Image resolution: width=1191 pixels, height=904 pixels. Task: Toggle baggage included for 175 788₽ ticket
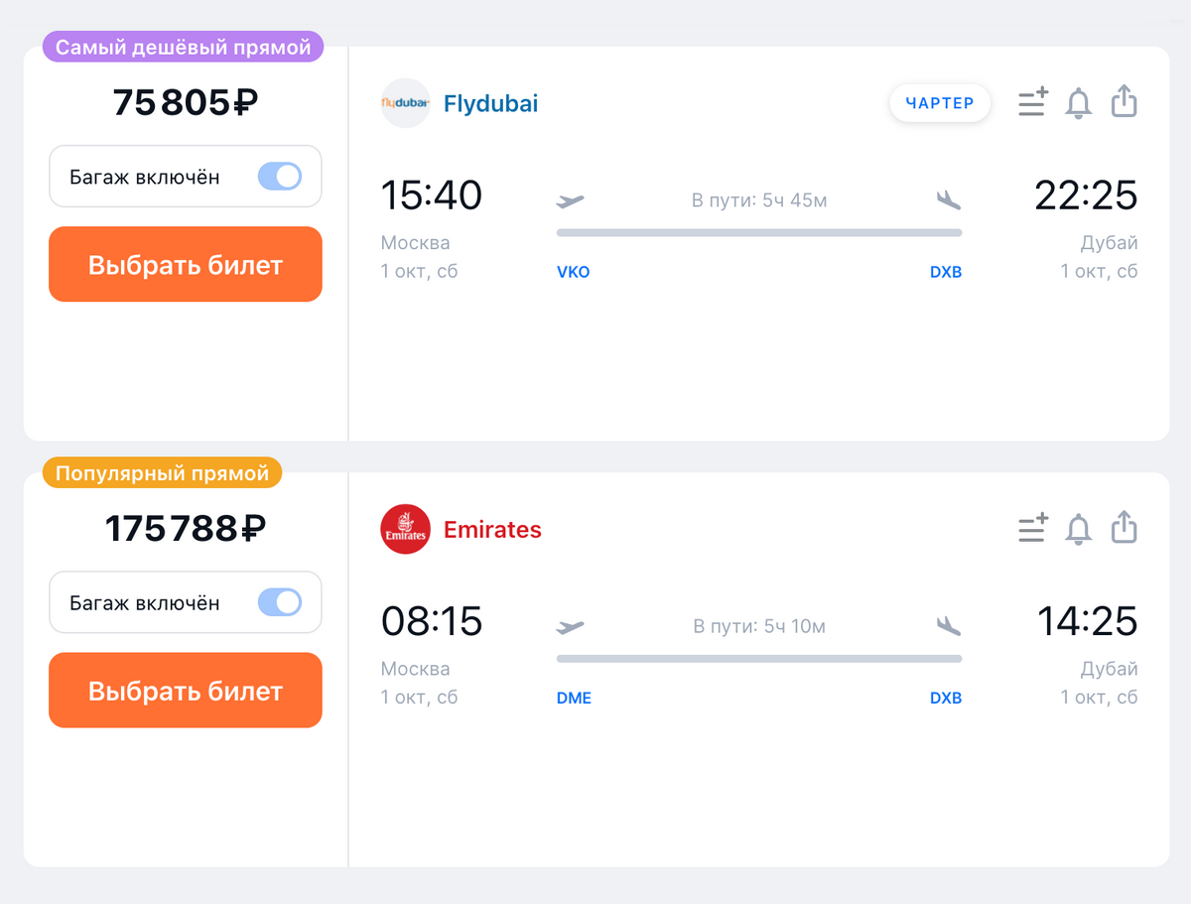point(280,602)
